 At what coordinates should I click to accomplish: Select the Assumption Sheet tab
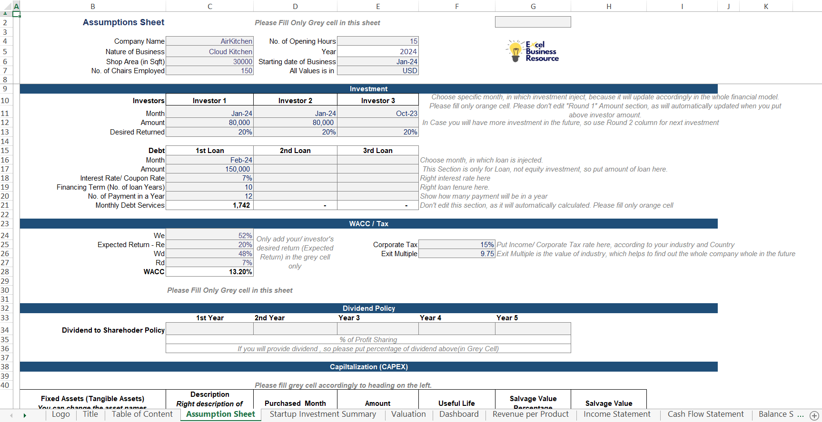[x=220, y=414]
